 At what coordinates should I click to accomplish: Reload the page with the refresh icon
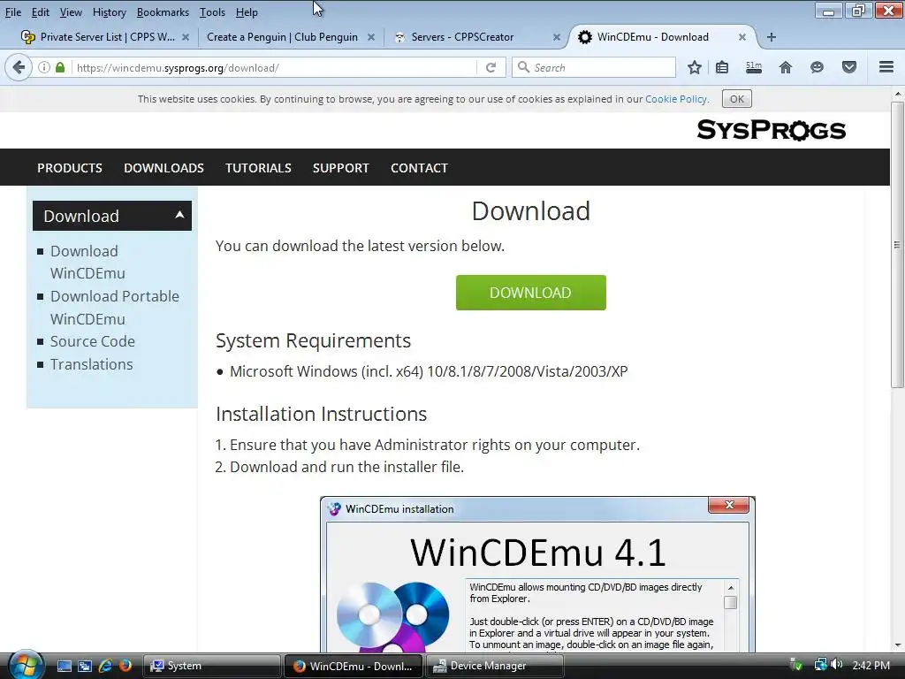click(x=491, y=67)
